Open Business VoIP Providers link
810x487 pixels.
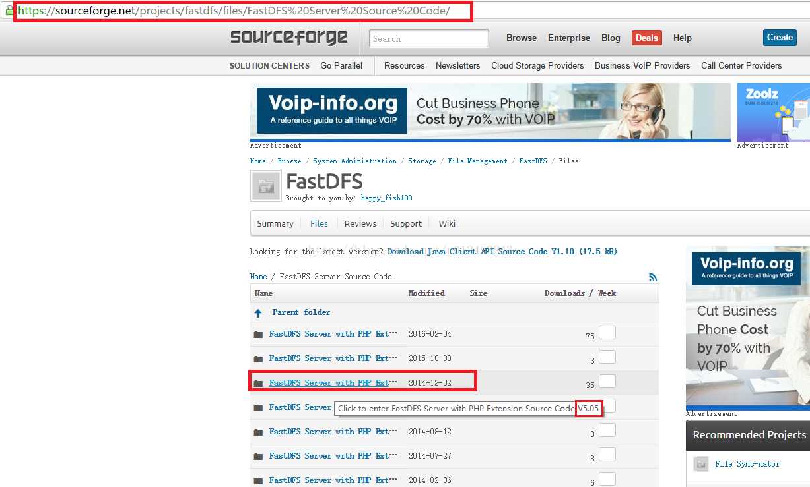click(642, 65)
